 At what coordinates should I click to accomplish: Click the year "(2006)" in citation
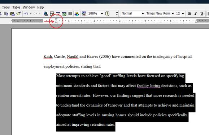click(105, 57)
